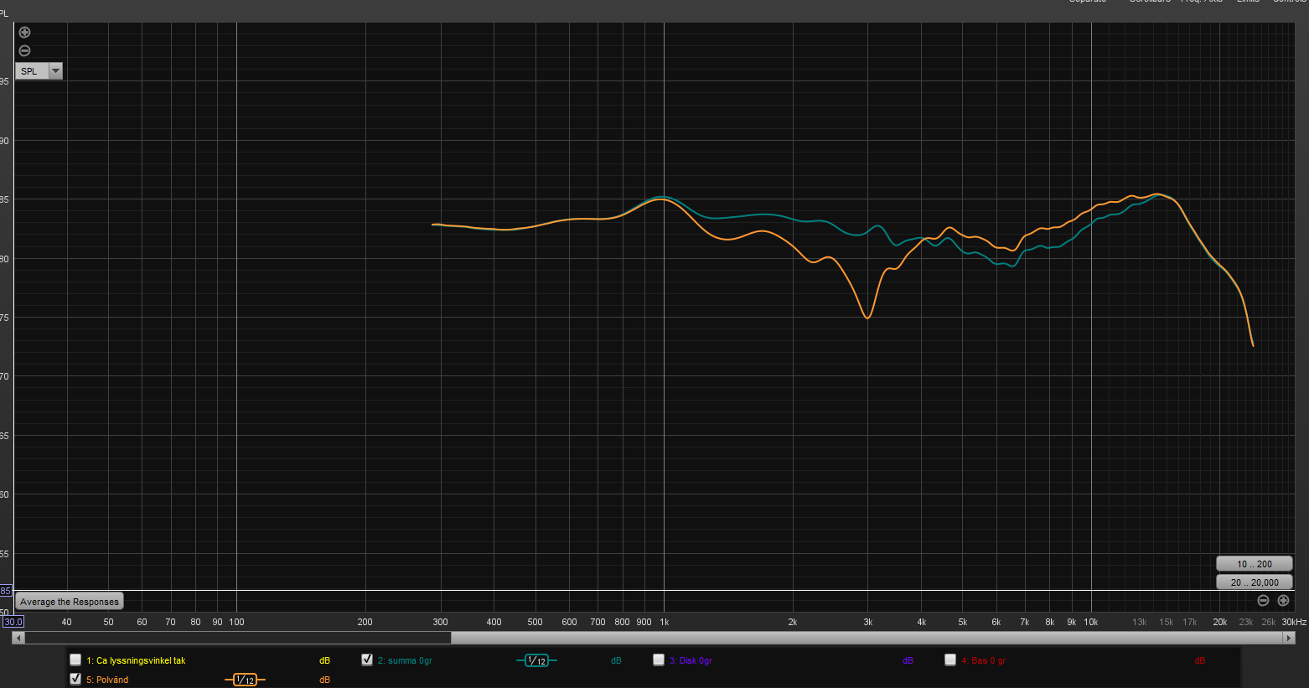
Task: Click the horizontal scrollbar thumb below the graph
Action: pos(238,638)
